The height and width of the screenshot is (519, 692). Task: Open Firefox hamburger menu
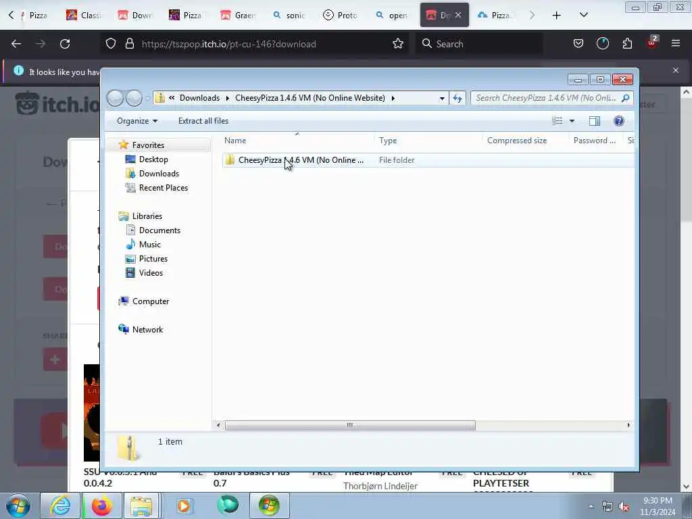pos(676,43)
